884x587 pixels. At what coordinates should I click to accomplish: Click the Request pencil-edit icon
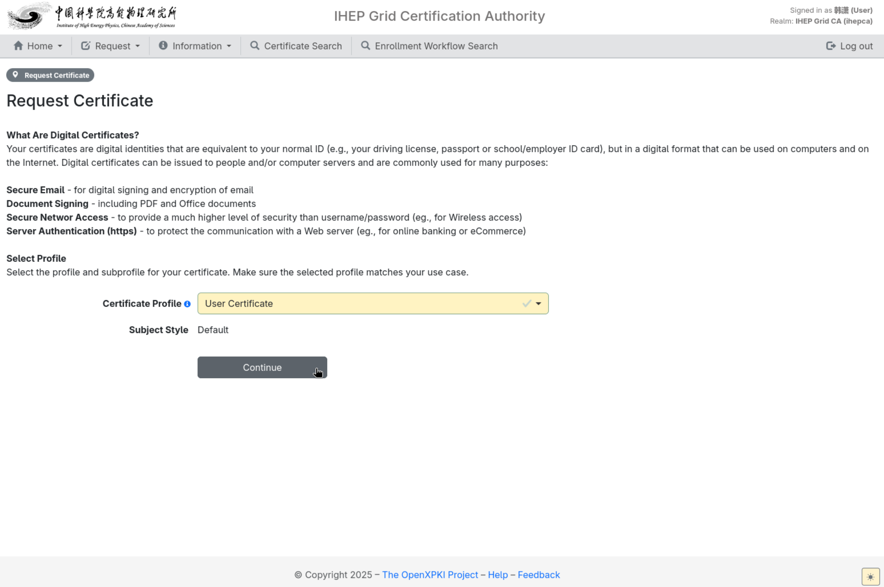(85, 46)
